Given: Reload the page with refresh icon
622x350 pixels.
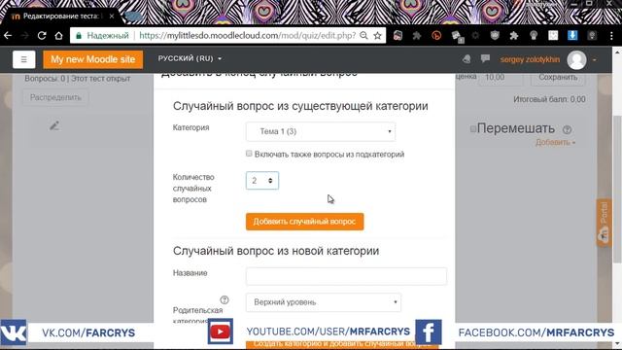Looking at the screenshot, I should 42,36.
